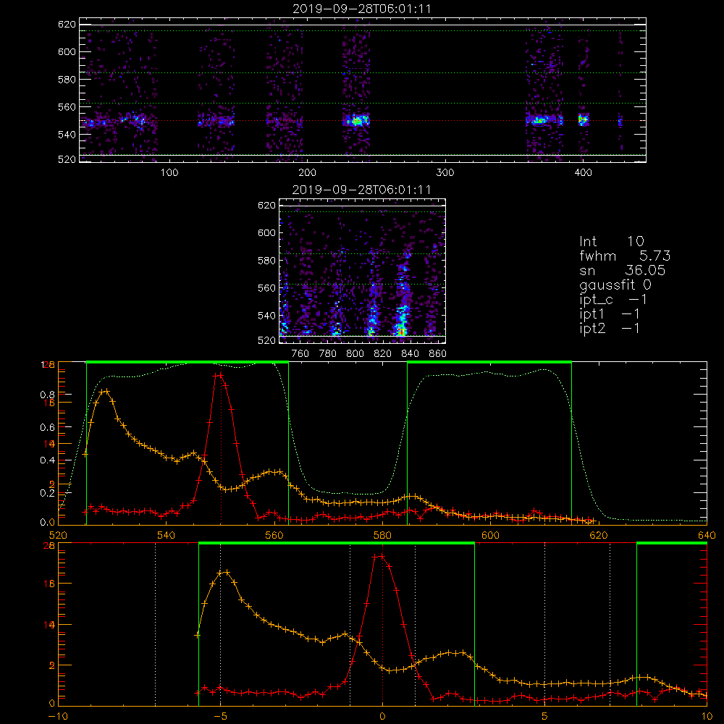
Task: Click x-axis label 860 on middle spectrogram
Action: pos(438,354)
